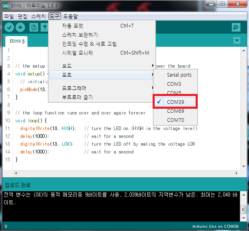Click the Arduino logo in title bar
Screen dimensions: 249x231
tap(6, 6)
